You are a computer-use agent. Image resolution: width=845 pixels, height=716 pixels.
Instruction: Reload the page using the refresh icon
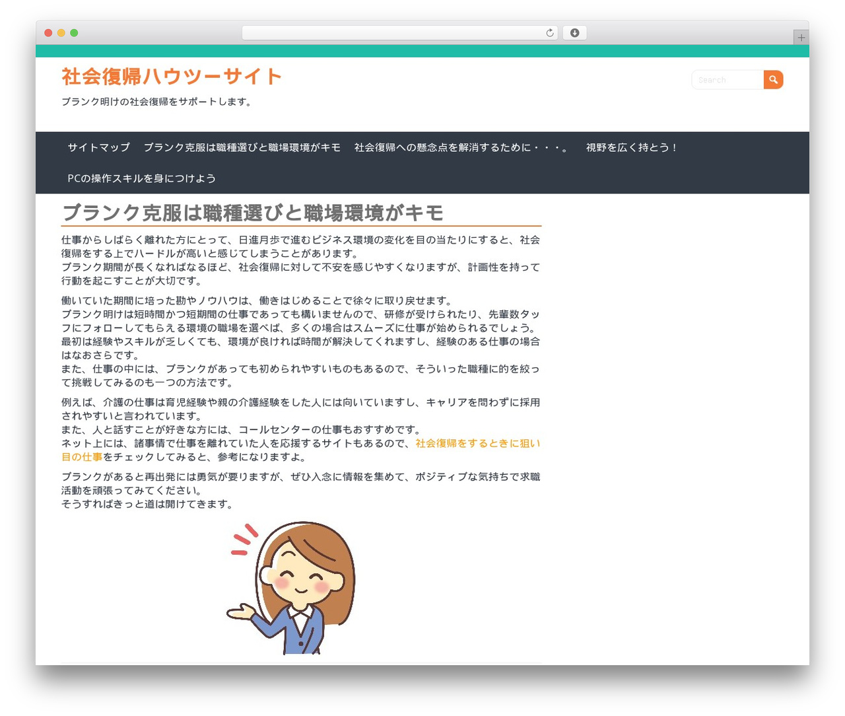pos(550,33)
